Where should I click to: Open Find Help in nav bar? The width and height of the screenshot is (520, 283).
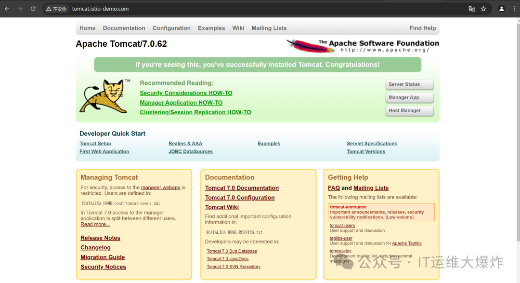pos(423,28)
